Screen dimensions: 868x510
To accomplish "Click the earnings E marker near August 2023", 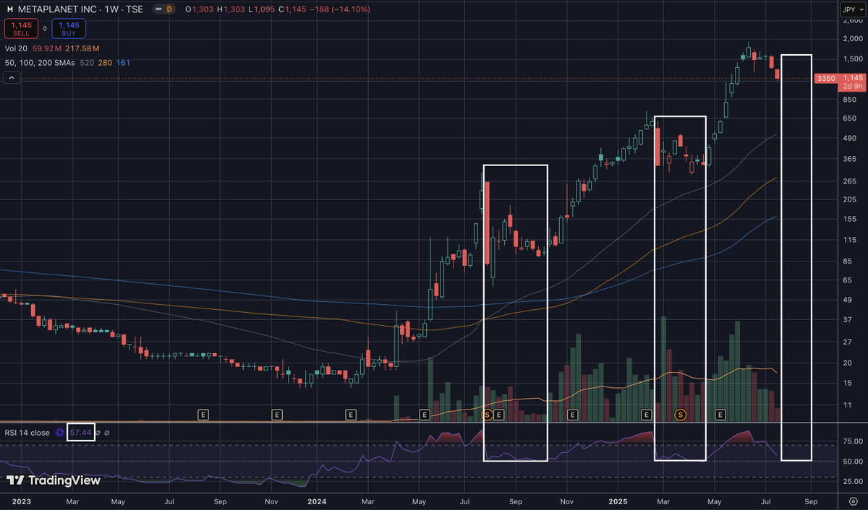I will click(203, 415).
